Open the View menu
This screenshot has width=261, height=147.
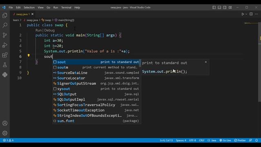(40, 7)
